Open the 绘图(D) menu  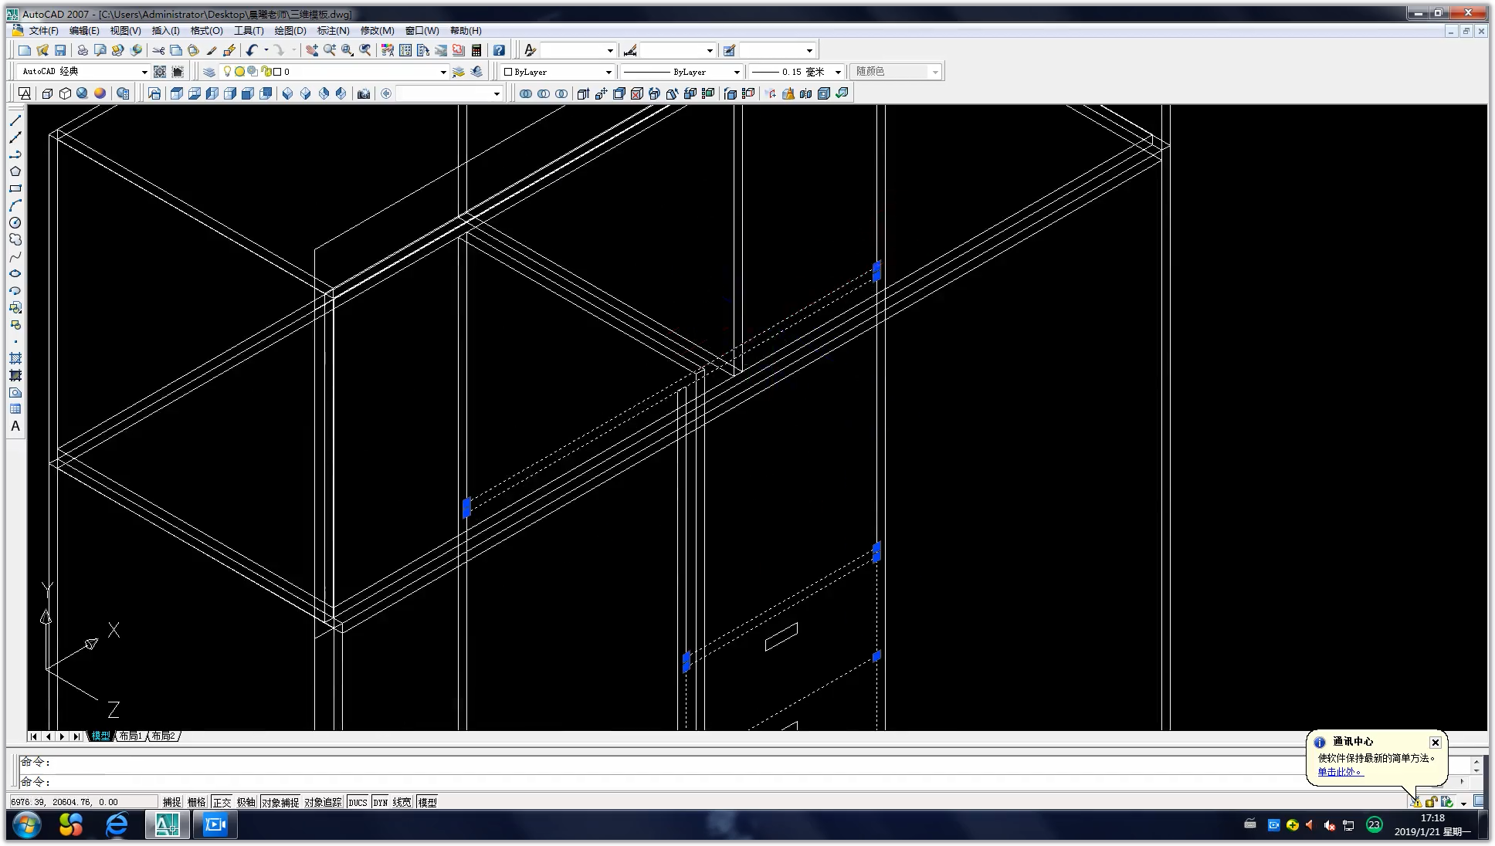click(x=290, y=31)
